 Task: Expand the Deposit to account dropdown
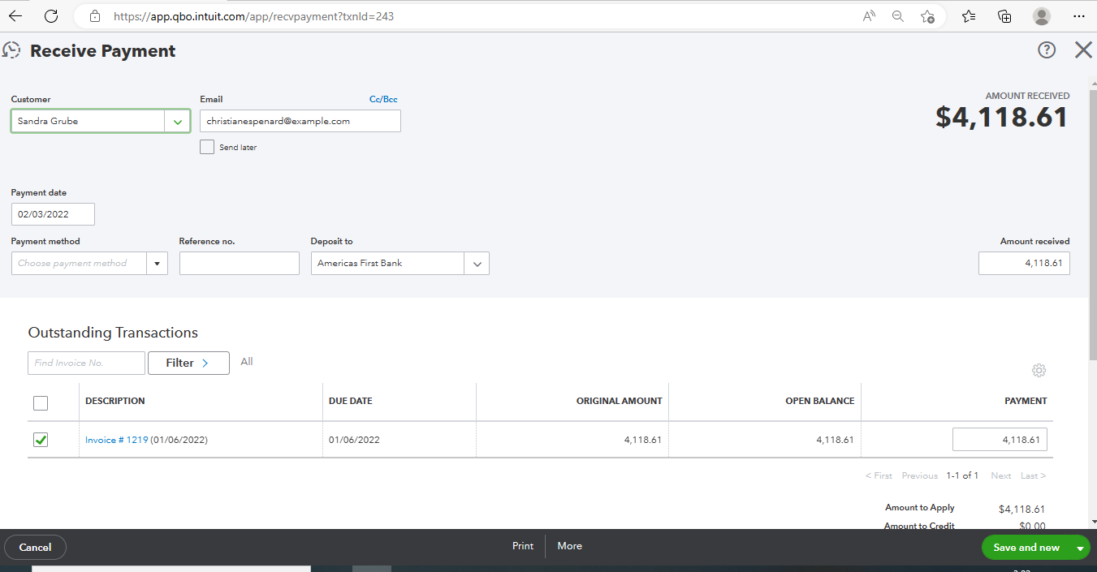point(477,263)
